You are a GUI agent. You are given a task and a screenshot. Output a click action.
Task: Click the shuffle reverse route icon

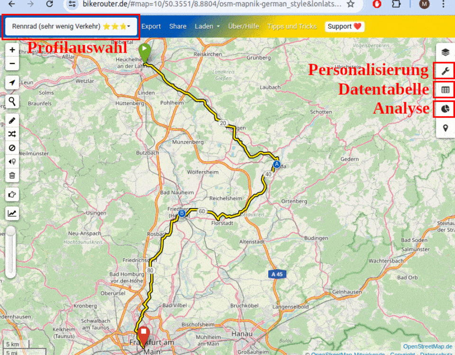12,134
